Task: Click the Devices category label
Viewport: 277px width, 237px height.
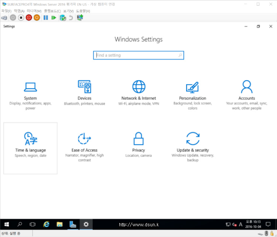Action: [x=85, y=98]
